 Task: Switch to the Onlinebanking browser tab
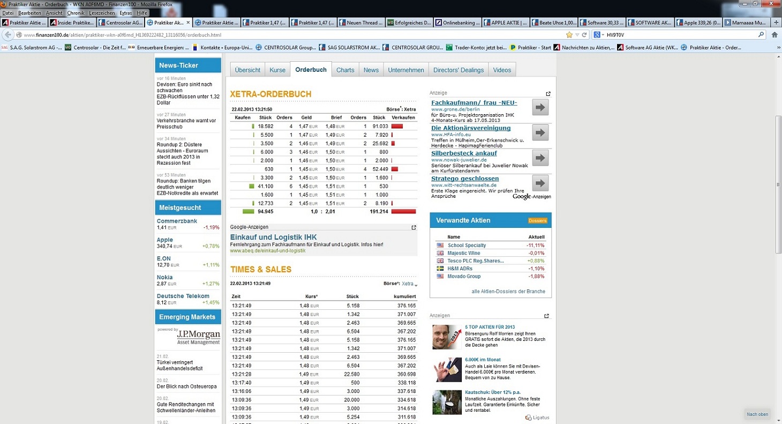(457, 23)
